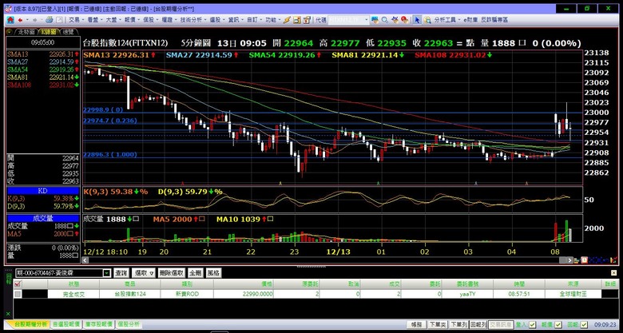Open the 反詐騙專區 link
The image size is (623, 333).
(x=494, y=19)
